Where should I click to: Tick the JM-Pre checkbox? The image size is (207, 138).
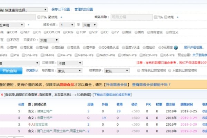[42, 55]
